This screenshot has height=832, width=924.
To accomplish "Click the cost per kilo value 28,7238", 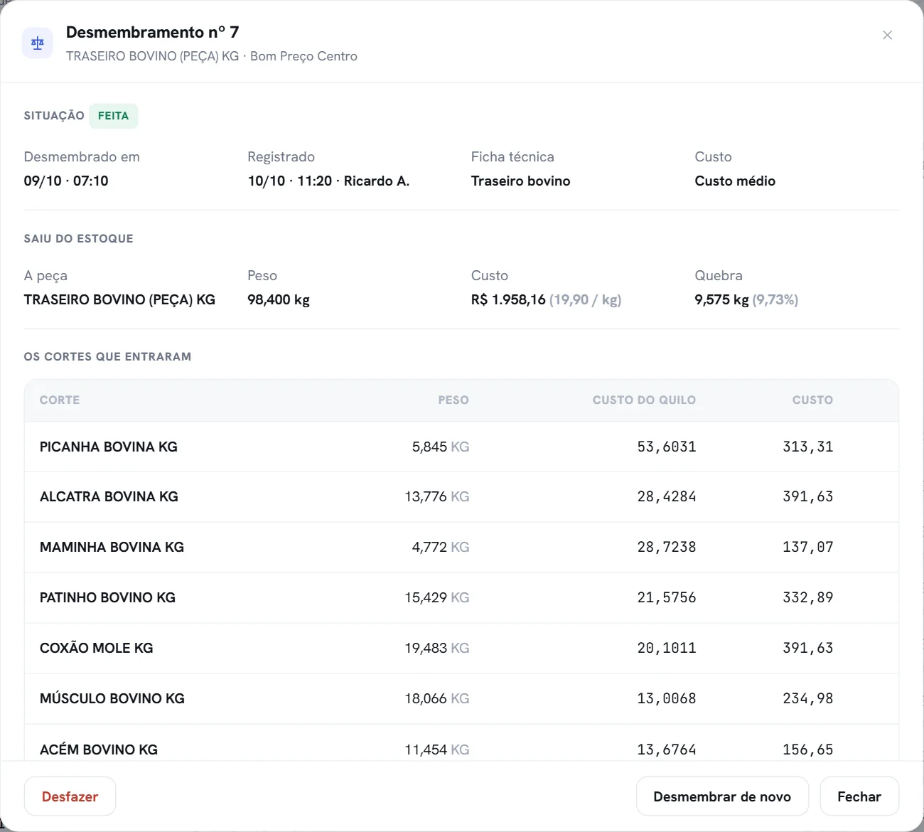I will [x=667, y=547].
